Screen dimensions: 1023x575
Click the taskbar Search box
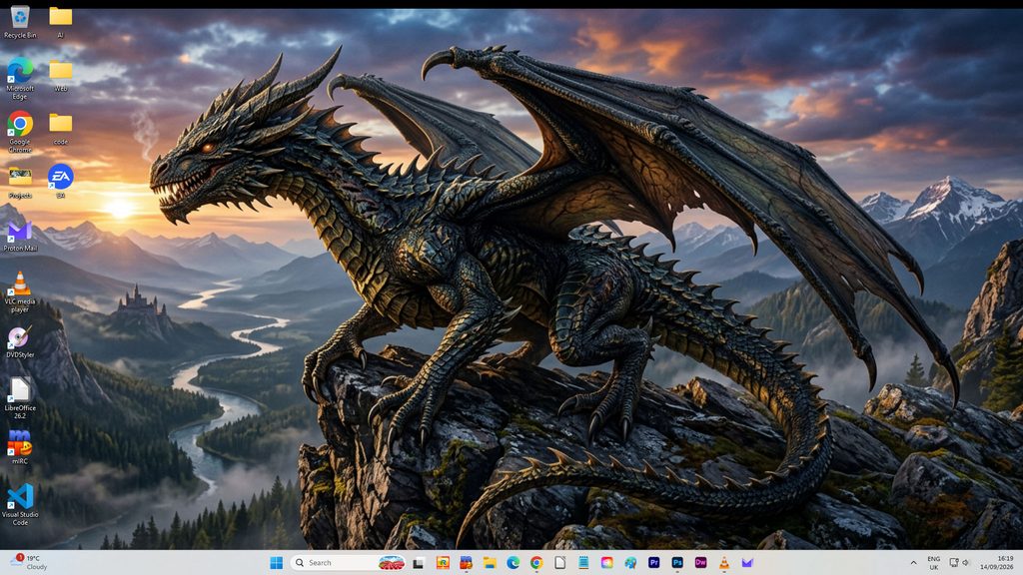pyautogui.click(x=348, y=563)
